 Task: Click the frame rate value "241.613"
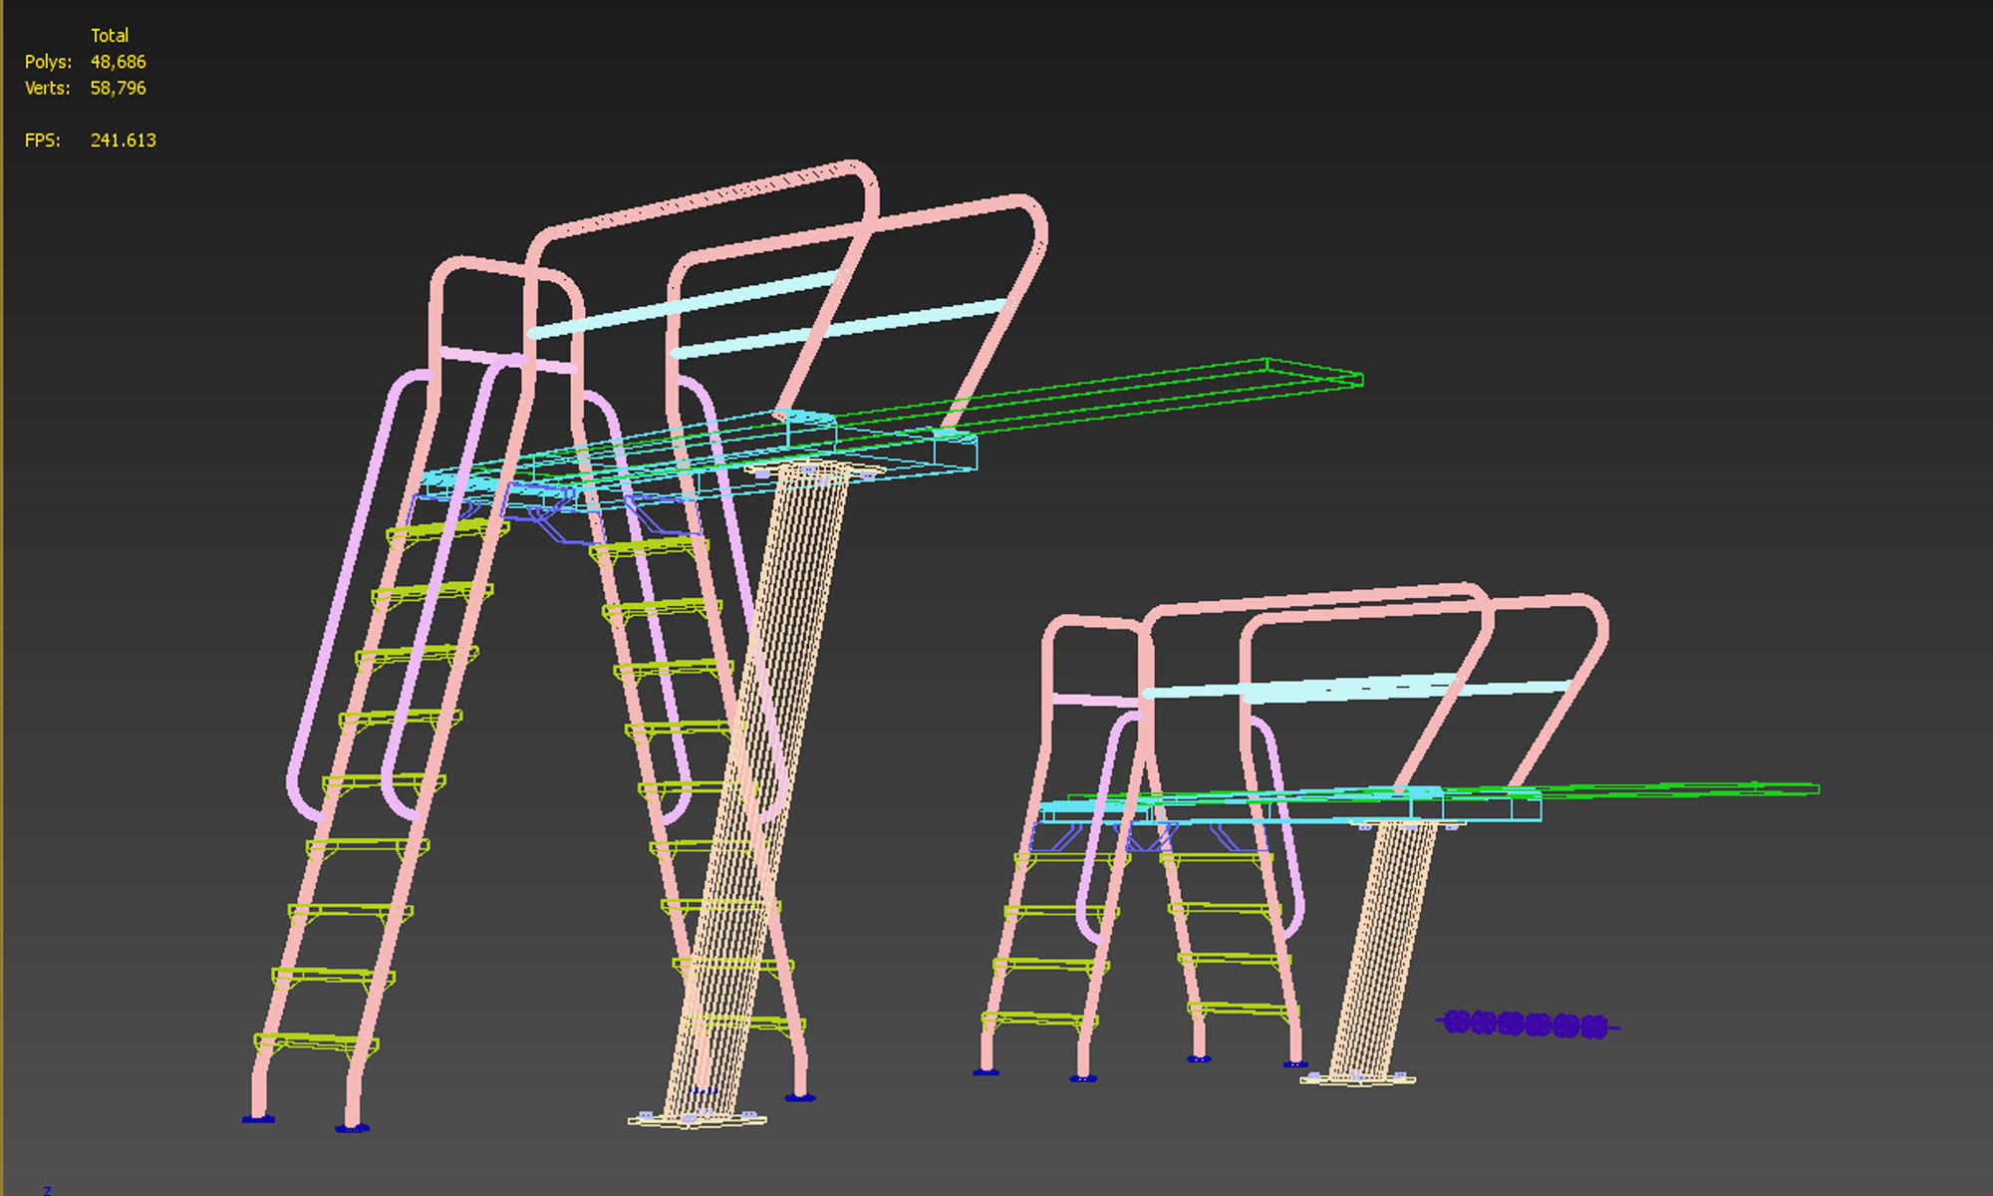(124, 141)
